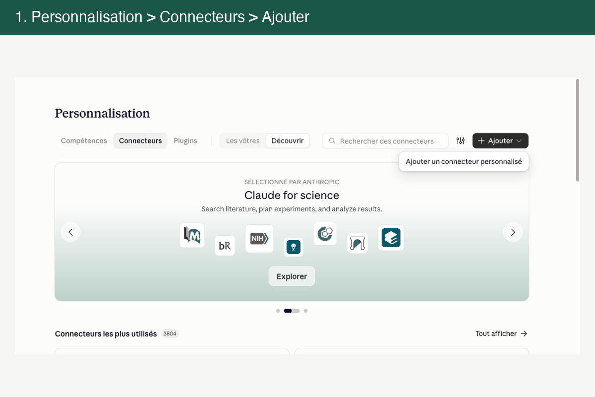The height and width of the screenshot is (397, 595).
Task: Click Connecteurs les plus utilisés heading
Action: click(x=106, y=333)
